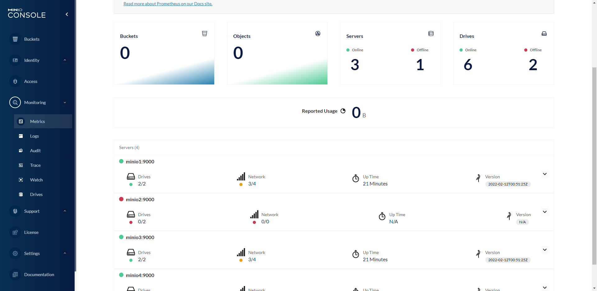The image size is (597, 291).
Task: Click the network bars icon for minio1:9000
Action: tap(241, 177)
